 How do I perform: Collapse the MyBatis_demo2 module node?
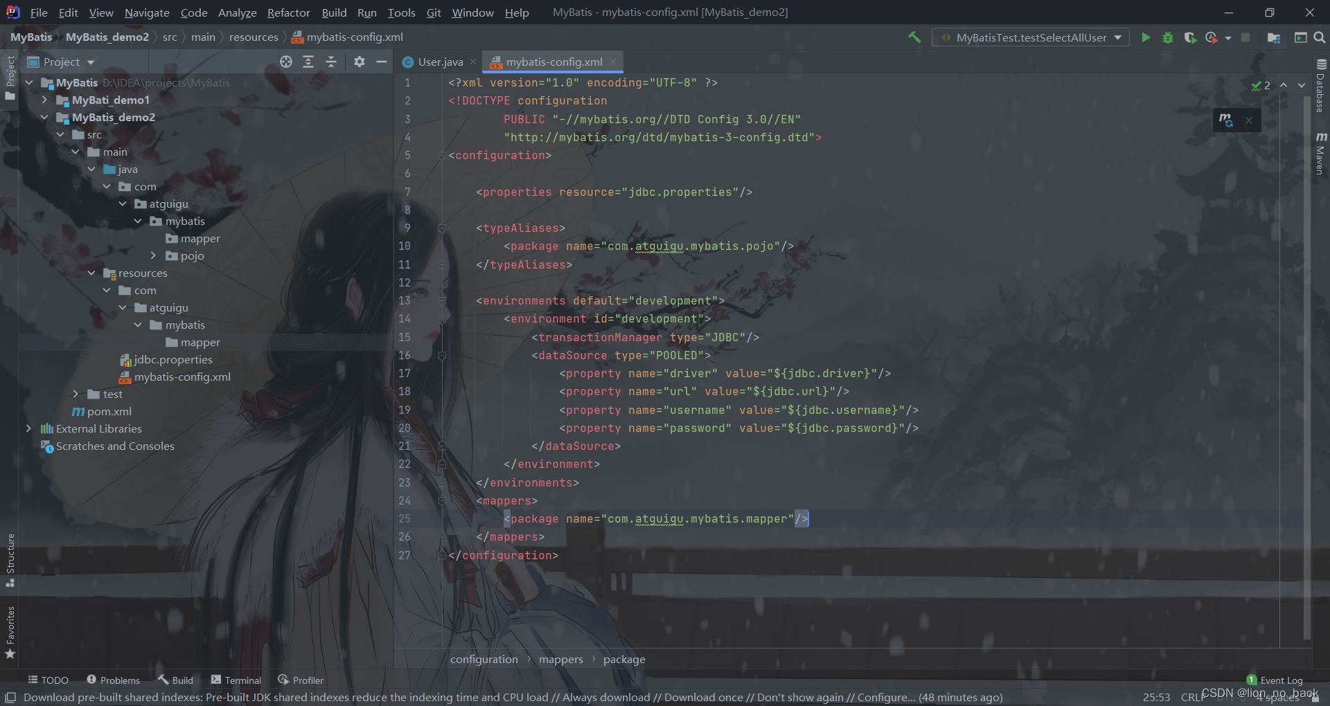pyautogui.click(x=44, y=117)
